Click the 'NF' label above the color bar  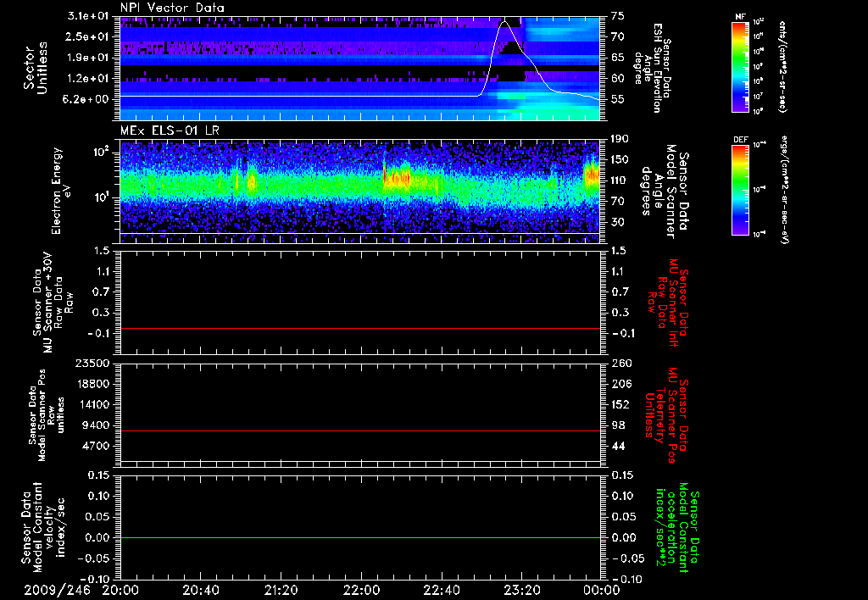(740, 17)
